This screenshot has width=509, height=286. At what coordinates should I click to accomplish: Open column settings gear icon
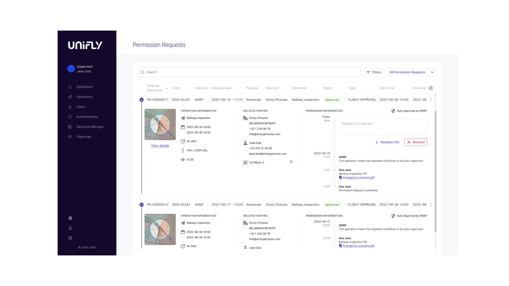pos(431,88)
